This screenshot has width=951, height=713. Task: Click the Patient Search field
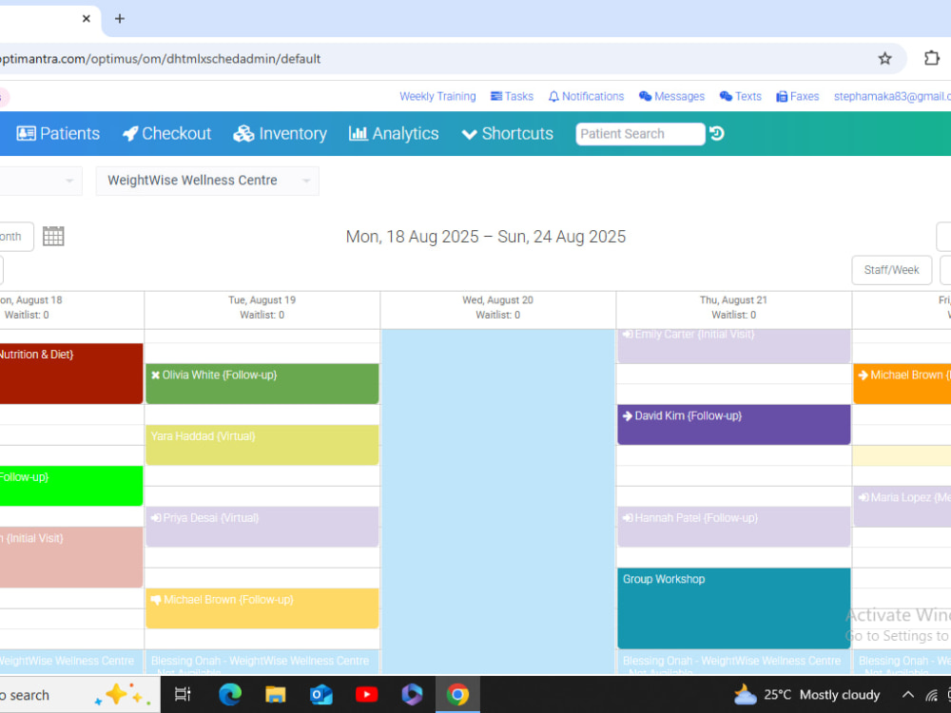click(x=640, y=134)
